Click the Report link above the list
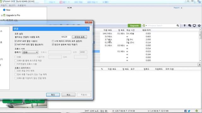The height and width of the screenshot is (113, 202). (176, 8)
